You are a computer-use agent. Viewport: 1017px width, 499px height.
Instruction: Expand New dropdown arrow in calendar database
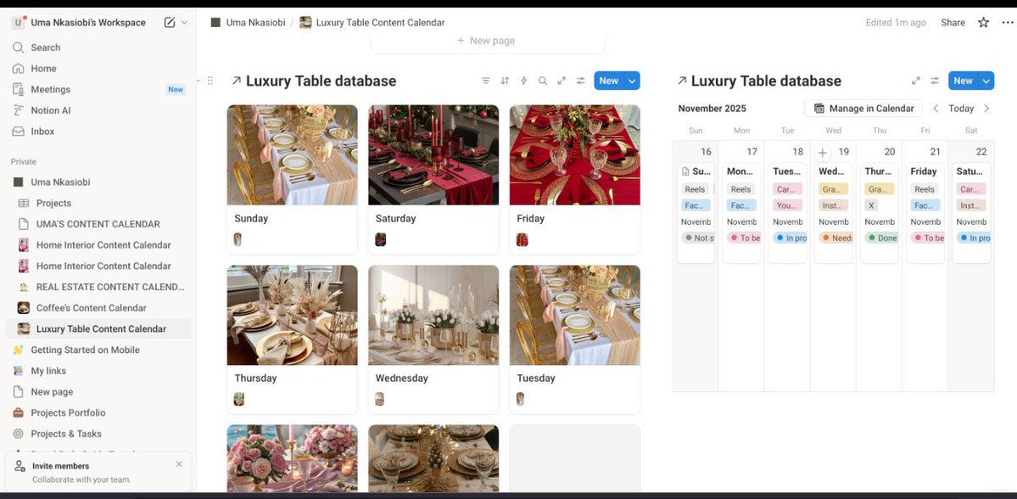(x=986, y=81)
